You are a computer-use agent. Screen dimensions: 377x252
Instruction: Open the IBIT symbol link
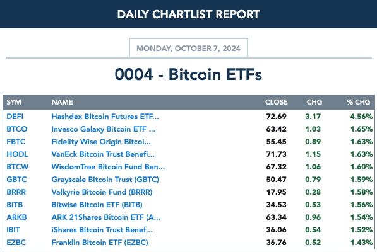(13, 230)
